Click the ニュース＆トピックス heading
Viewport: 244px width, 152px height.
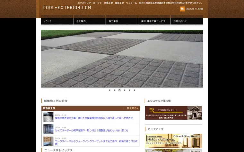(58, 150)
